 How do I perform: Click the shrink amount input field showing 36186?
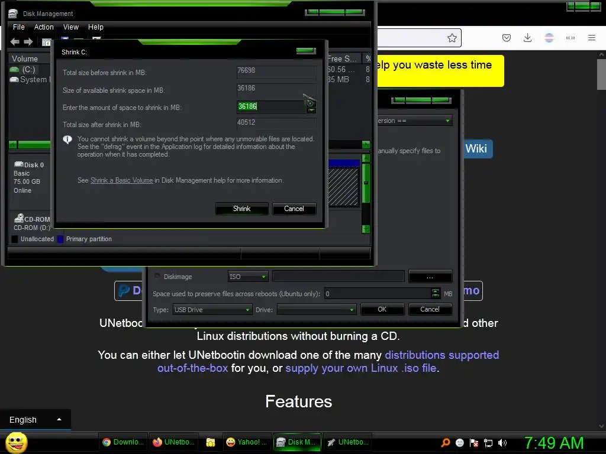[x=271, y=106]
